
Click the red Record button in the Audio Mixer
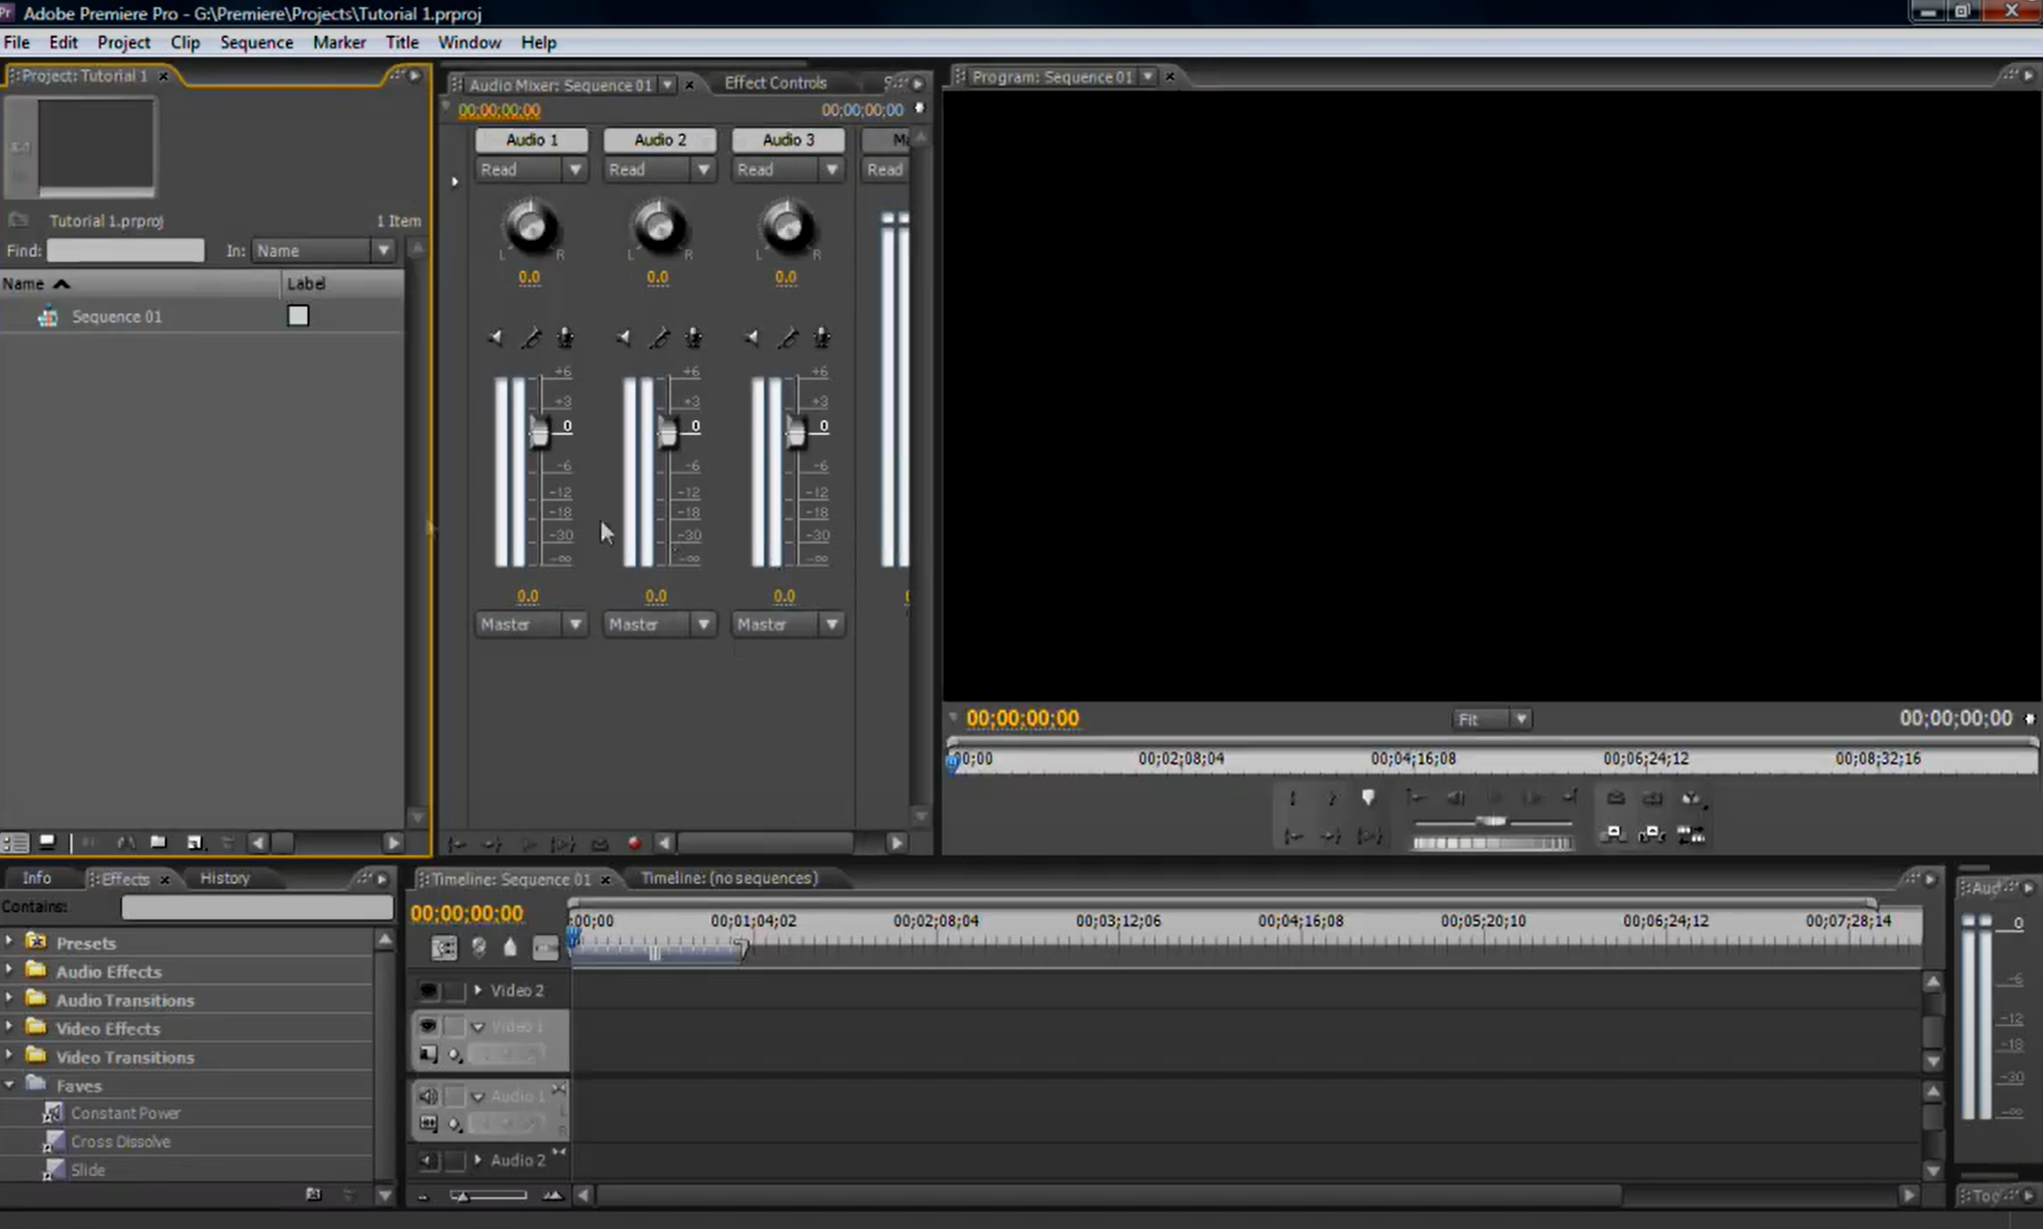(635, 843)
